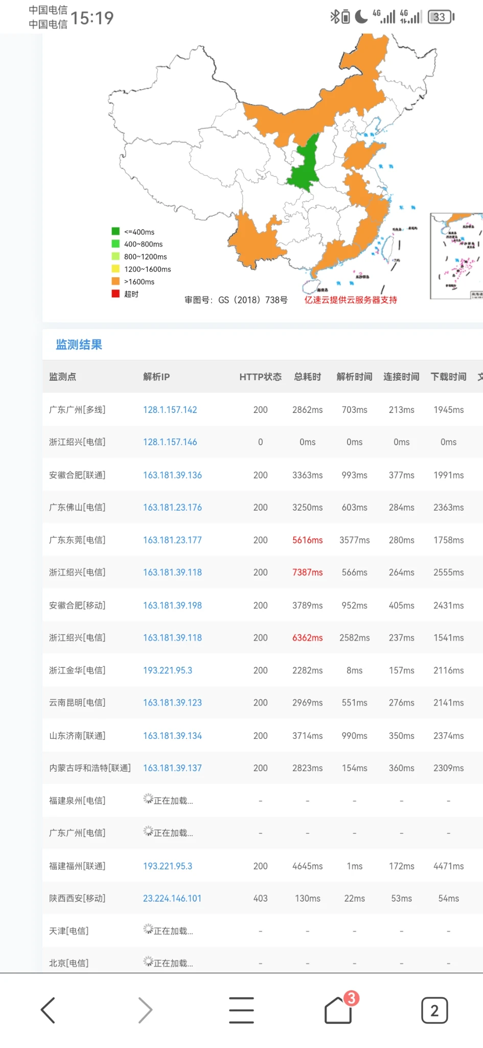The width and height of the screenshot is (483, 1048).
Task: Tap the browser forward arrow
Action: (x=145, y=1010)
